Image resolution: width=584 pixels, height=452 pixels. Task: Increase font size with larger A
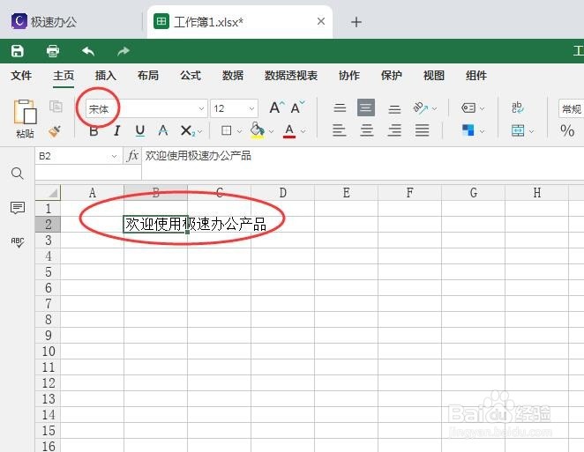coord(277,107)
